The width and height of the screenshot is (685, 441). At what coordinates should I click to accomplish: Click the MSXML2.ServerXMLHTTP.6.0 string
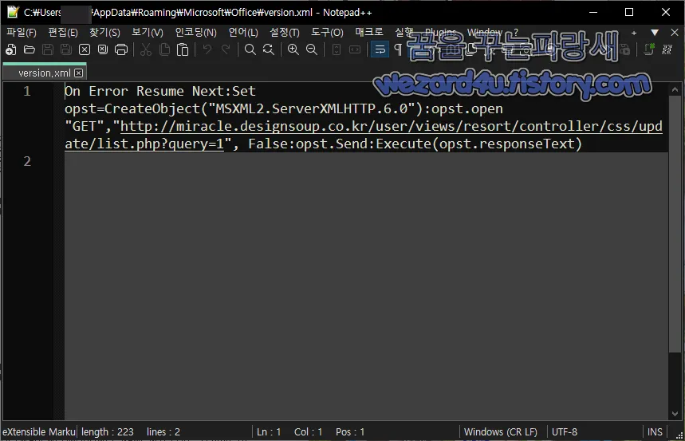[x=311, y=108]
